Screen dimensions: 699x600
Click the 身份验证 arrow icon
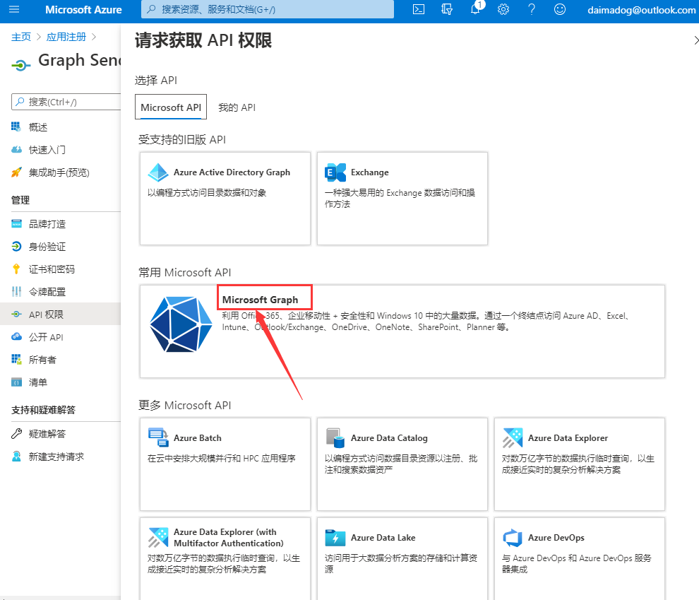click(x=16, y=246)
